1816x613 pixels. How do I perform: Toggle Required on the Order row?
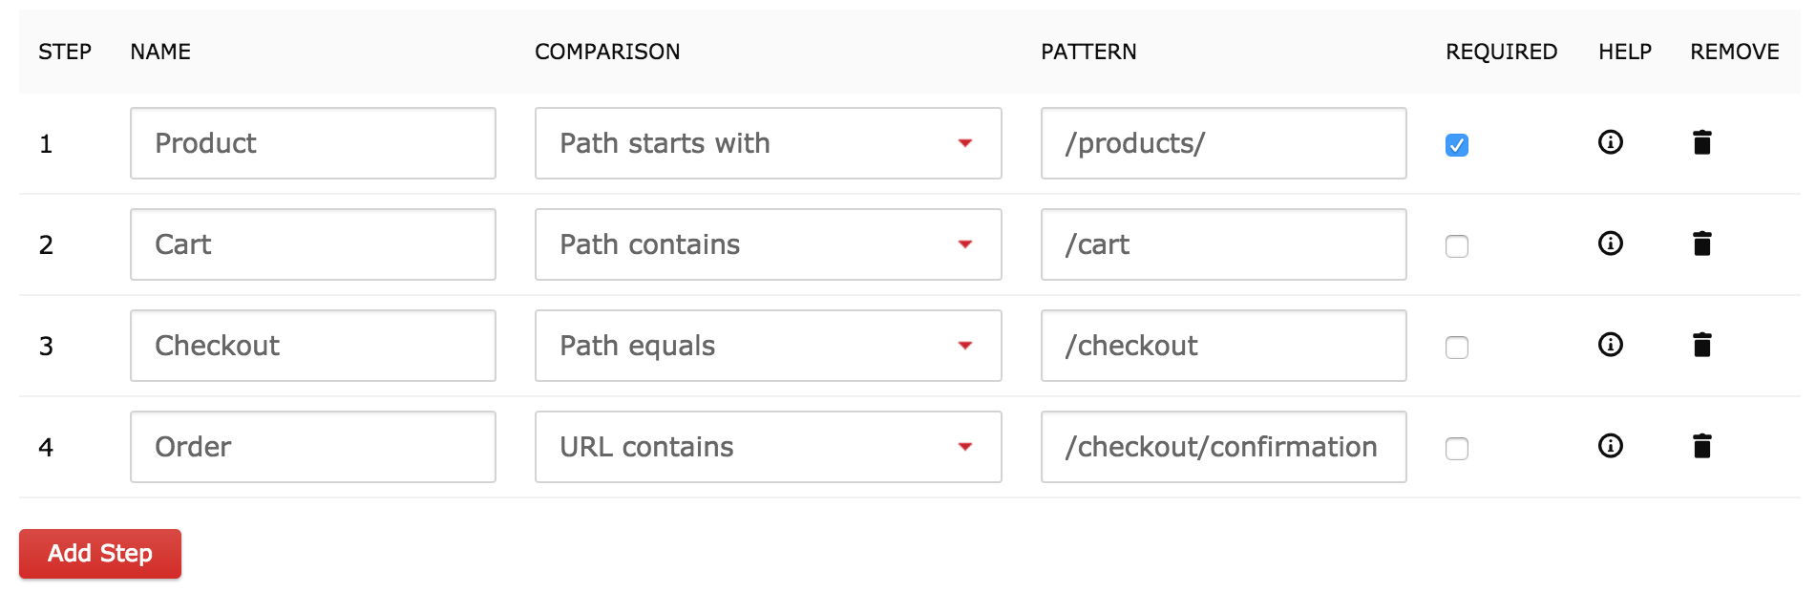(1457, 448)
